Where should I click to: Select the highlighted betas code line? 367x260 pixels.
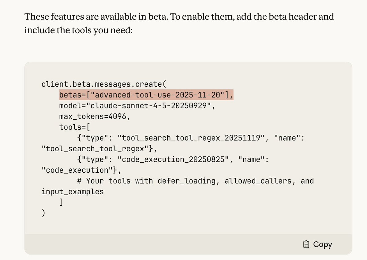(146, 95)
